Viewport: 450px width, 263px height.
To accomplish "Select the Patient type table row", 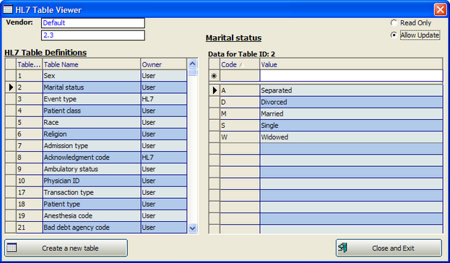I will 96,204.
